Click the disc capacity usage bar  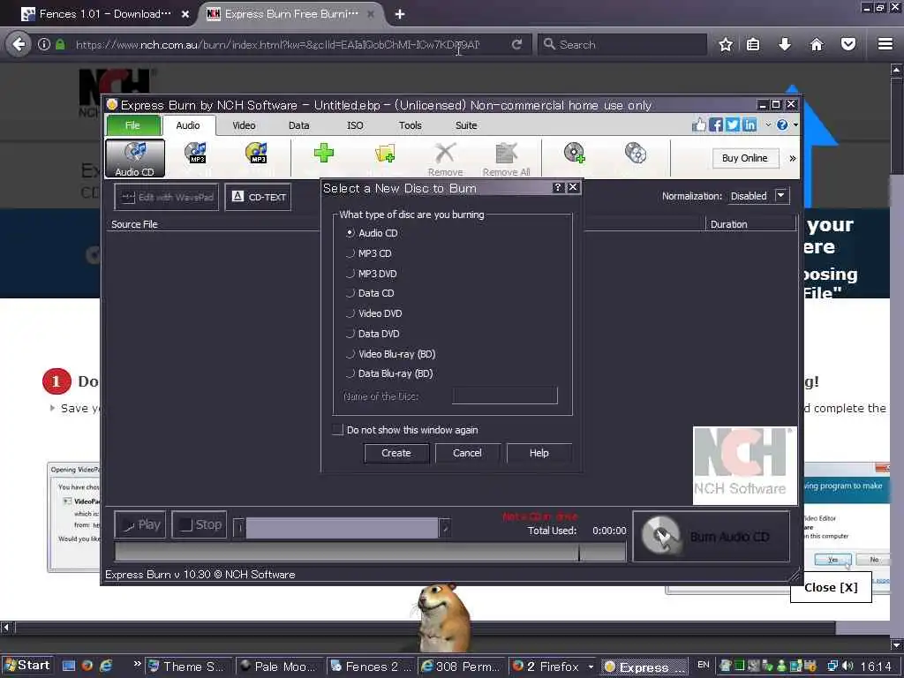click(370, 553)
